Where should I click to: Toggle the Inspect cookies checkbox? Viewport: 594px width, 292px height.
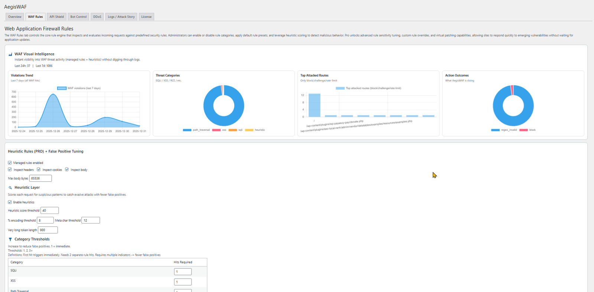point(39,170)
